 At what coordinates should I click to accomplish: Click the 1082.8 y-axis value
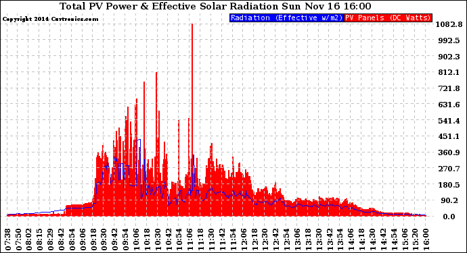point(449,24)
